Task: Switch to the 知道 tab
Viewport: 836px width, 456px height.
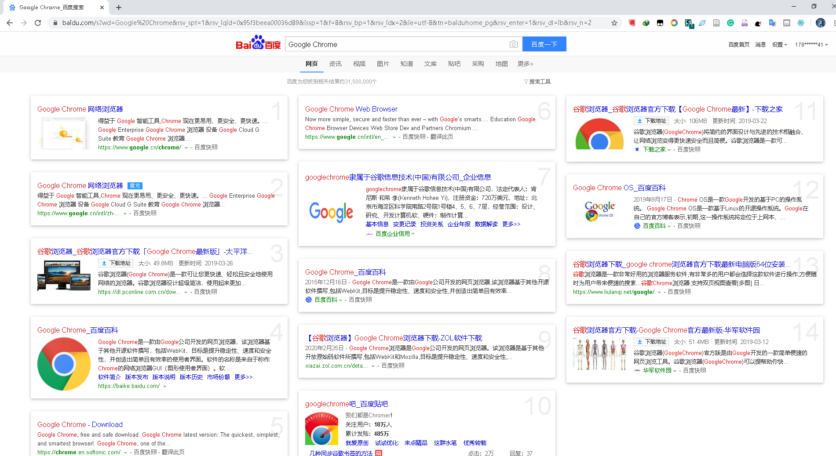Action: pos(407,64)
